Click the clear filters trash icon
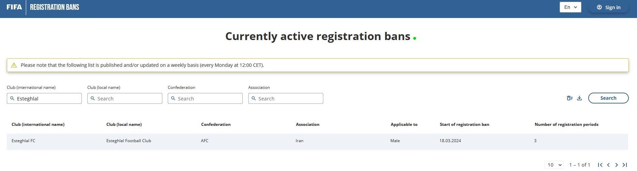The image size is (637, 171). tap(569, 98)
